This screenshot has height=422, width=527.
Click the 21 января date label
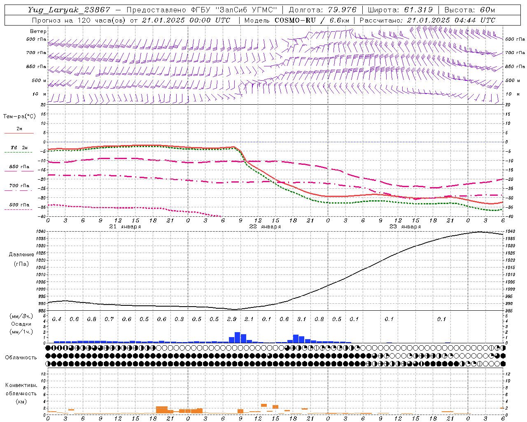click(125, 227)
